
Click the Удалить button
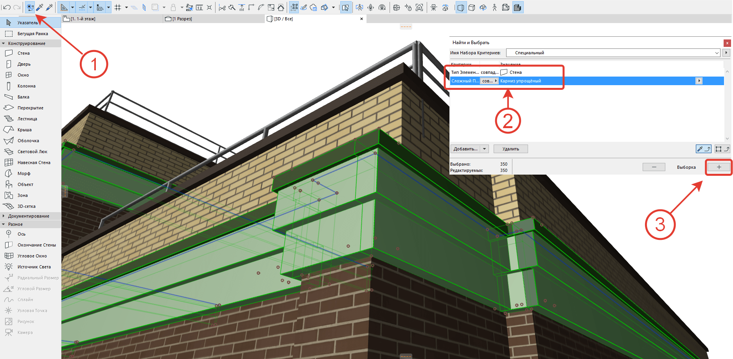point(510,149)
